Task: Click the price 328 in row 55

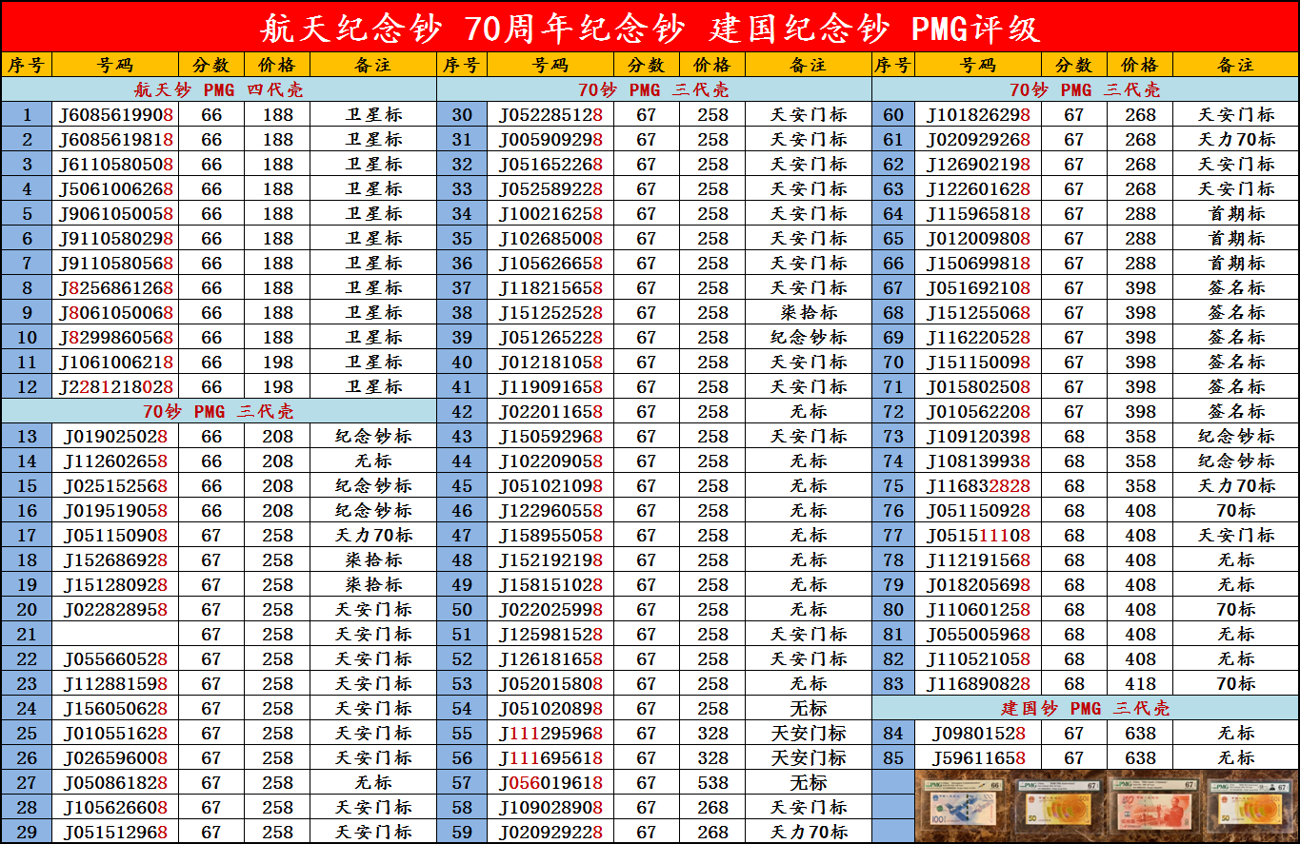Action: 712,733
